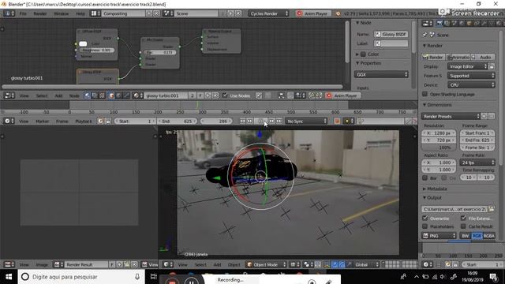
Task: Select the RGB color mode
Action: pos(477,236)
